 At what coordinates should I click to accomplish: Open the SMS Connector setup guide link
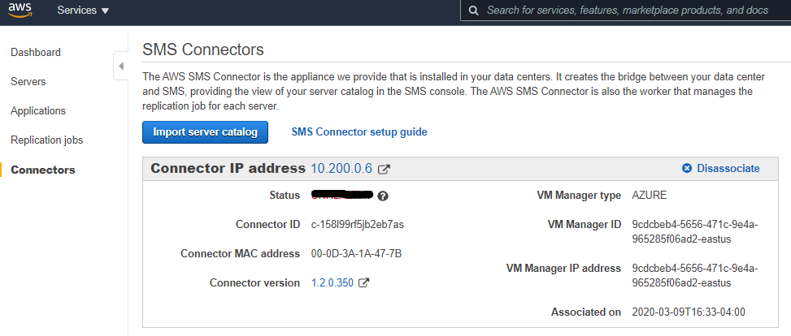359,132
